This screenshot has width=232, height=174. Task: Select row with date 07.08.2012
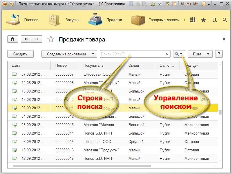pyautogui.click(x=113, y=74)
